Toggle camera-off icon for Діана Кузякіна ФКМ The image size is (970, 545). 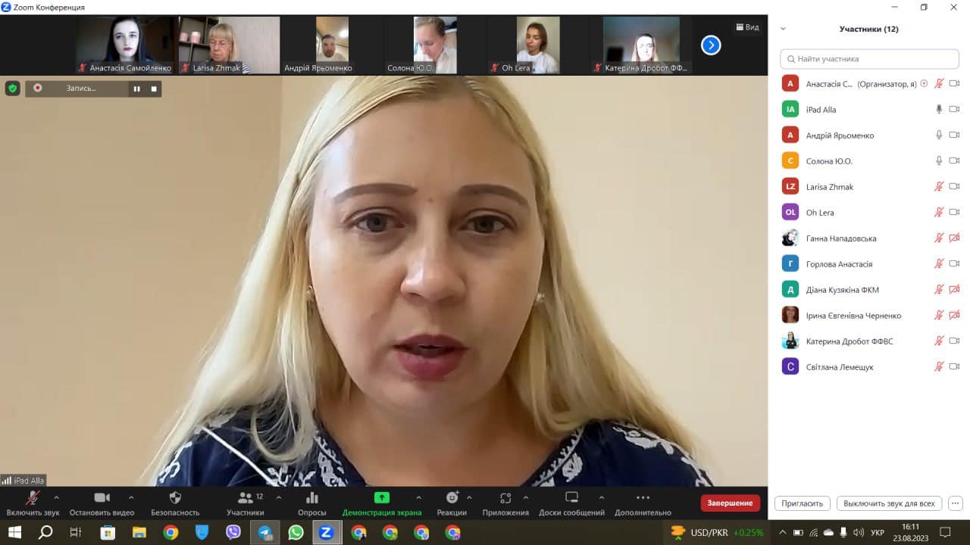[x=954, y=290]
